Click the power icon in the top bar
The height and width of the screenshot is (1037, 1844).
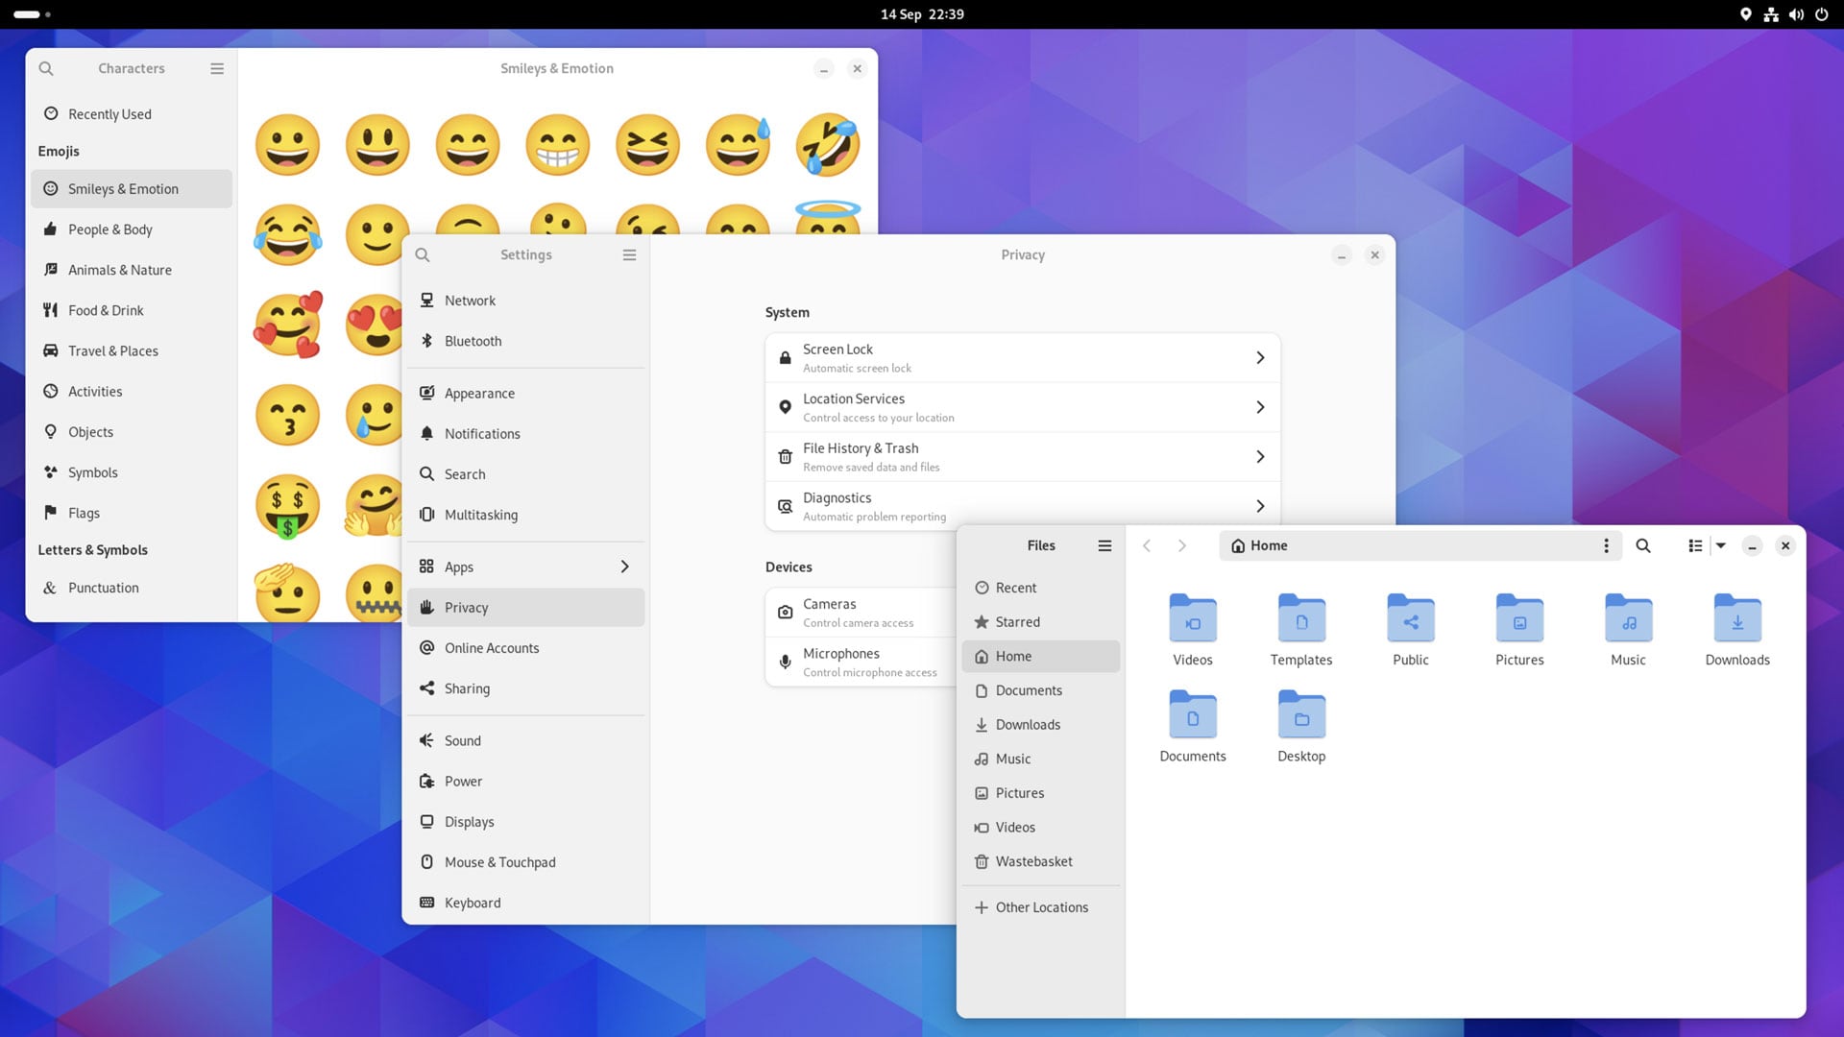click(1821, 14)
